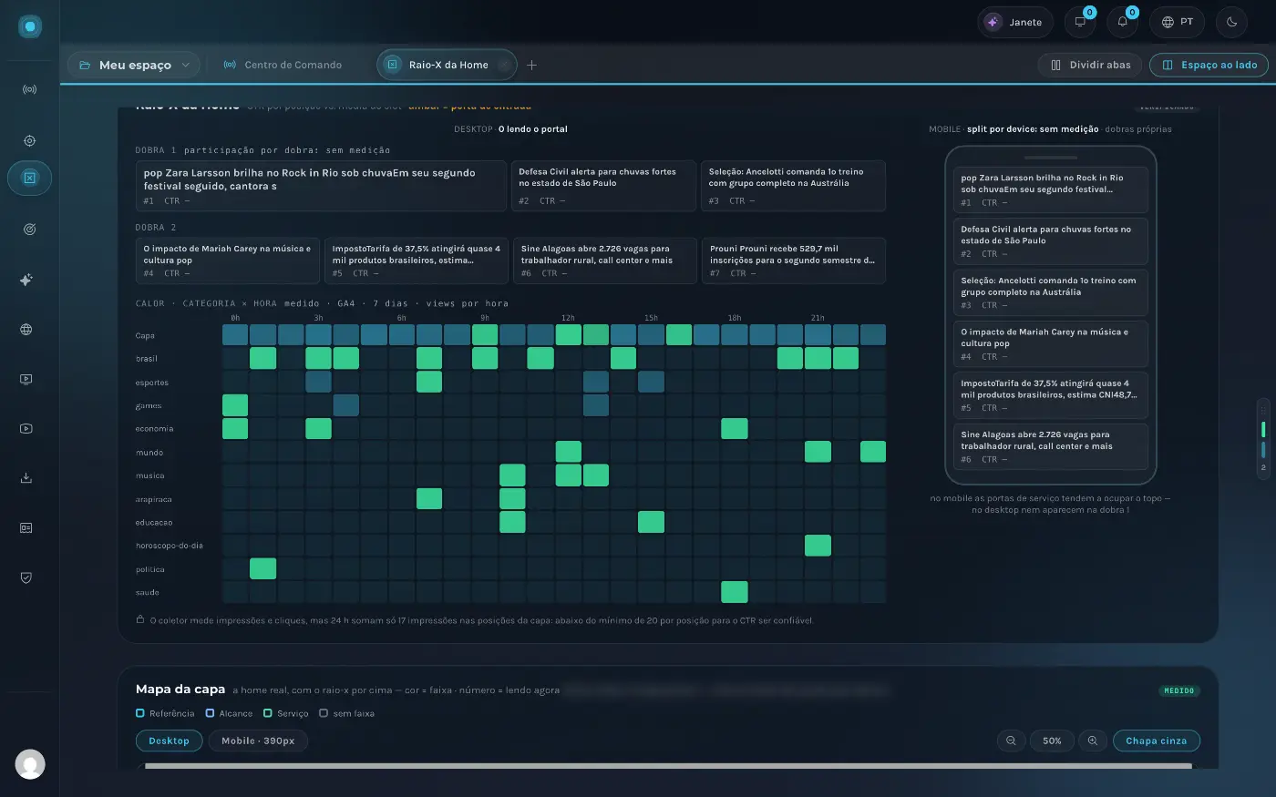
Task: Click the Espaço ao lado button
Action: click(x=1209, y=65)
